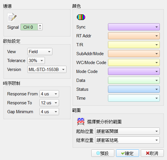Click the Response From label

click(22, 94)
